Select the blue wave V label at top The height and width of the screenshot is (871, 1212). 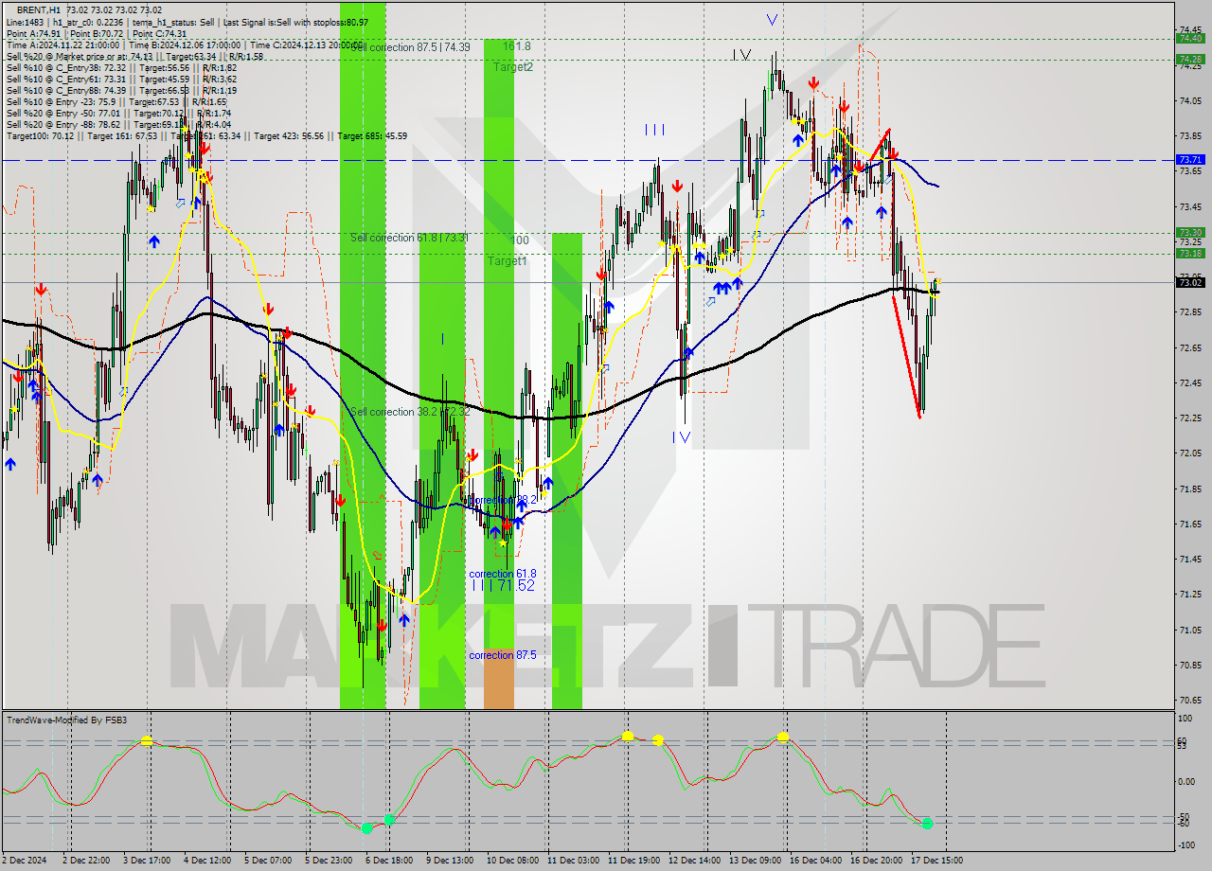[x=773, y=19]
